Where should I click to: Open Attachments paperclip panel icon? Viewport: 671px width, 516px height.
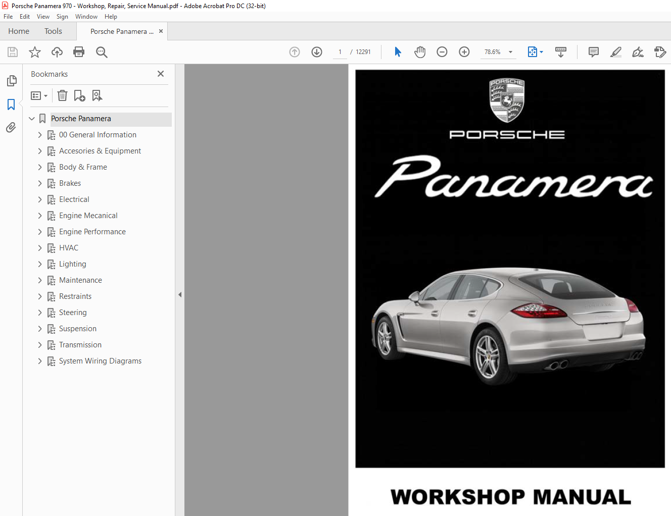[11, 127]
